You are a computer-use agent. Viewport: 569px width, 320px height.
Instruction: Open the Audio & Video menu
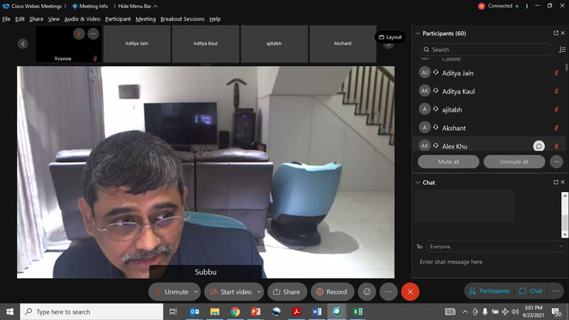(x=83, y=19)
